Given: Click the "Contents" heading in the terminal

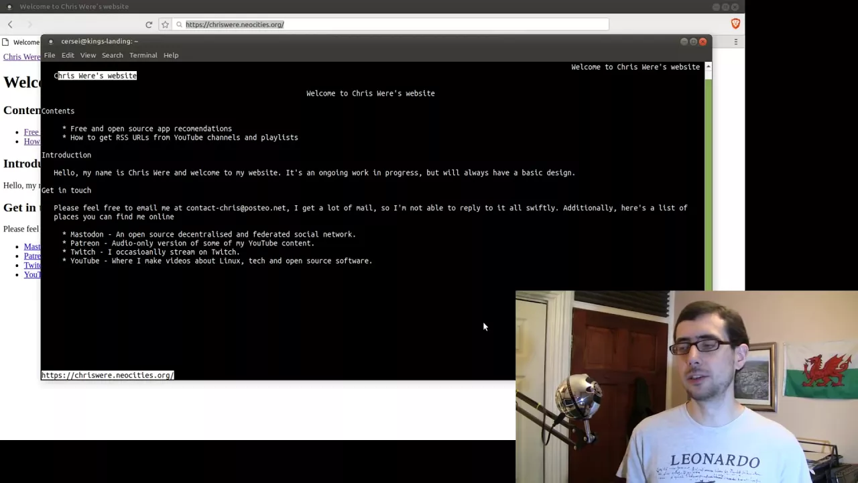Looking at the screenshot, I should (x=58, y=111).
